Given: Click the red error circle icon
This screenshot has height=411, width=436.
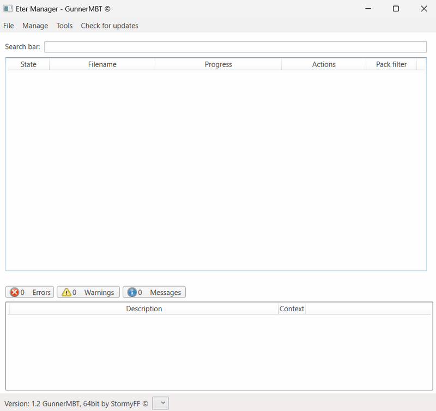Looking at the screenshot, I should (15, 292).
